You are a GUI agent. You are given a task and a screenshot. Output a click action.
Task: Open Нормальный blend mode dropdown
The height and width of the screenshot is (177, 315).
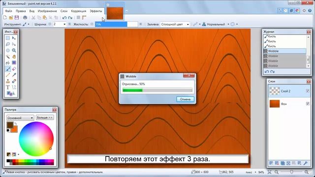point(228,24)
